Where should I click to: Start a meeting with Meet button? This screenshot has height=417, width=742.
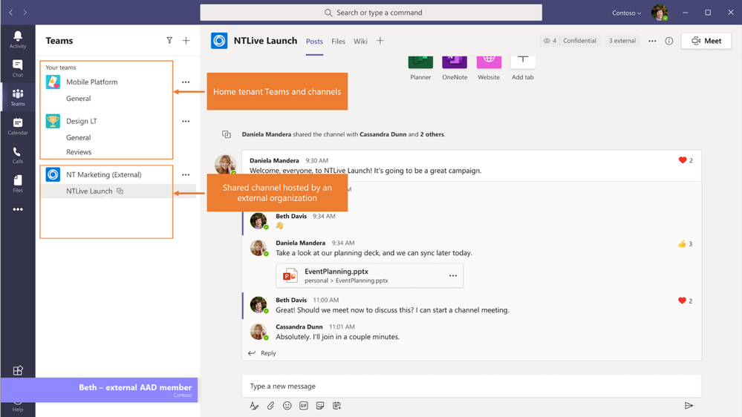point(706,41)
